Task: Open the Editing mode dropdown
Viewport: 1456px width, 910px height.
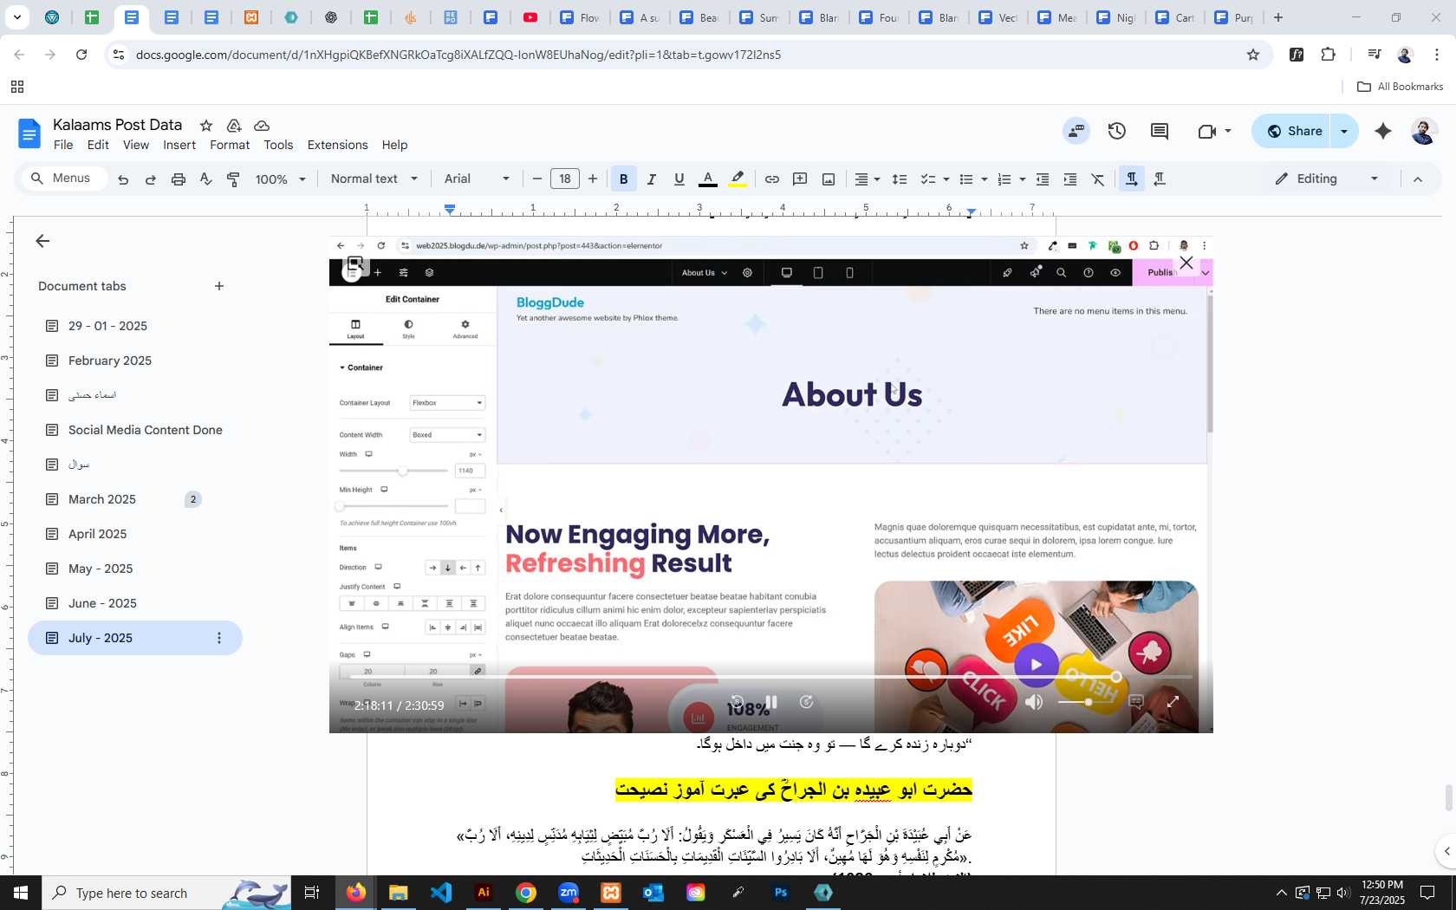Action: (1326, 179)
